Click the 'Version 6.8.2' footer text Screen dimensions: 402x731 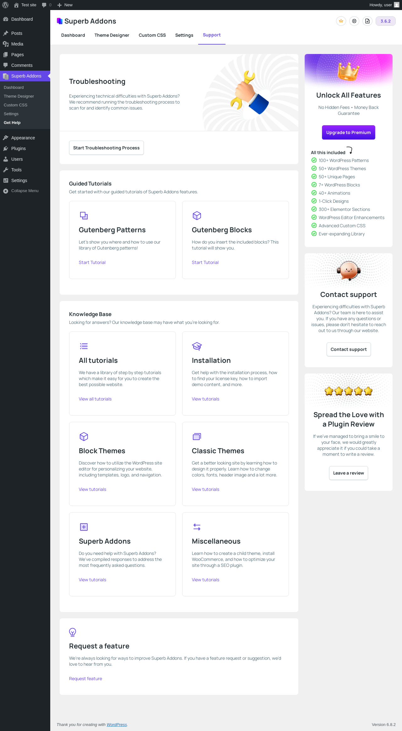click(x=384, y=725)
